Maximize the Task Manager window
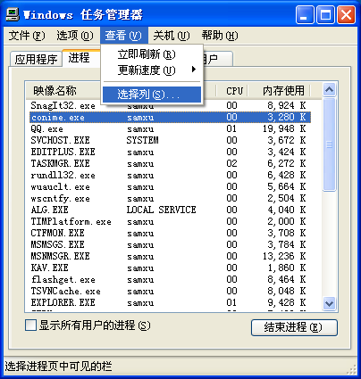Screen dimensions: 361x379 click(x=325, y=15)
